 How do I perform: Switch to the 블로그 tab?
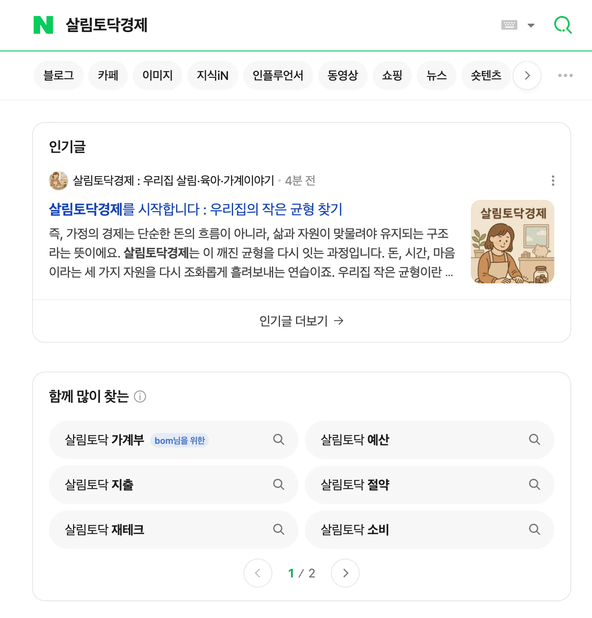pos(59,75)
